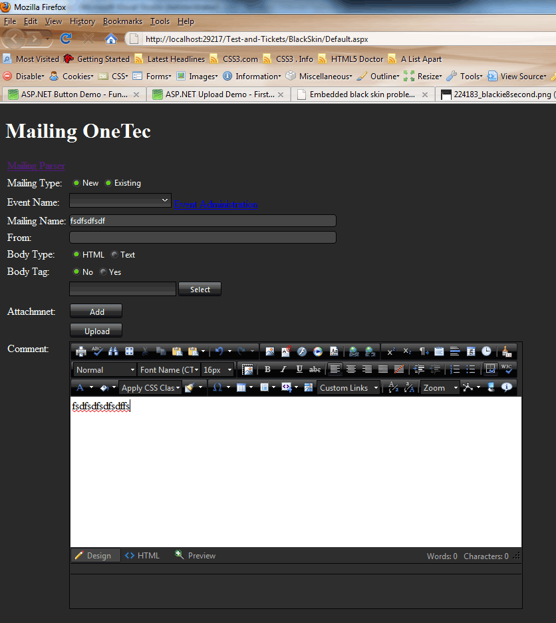Open Apply CSS Class dropdown

150,388
